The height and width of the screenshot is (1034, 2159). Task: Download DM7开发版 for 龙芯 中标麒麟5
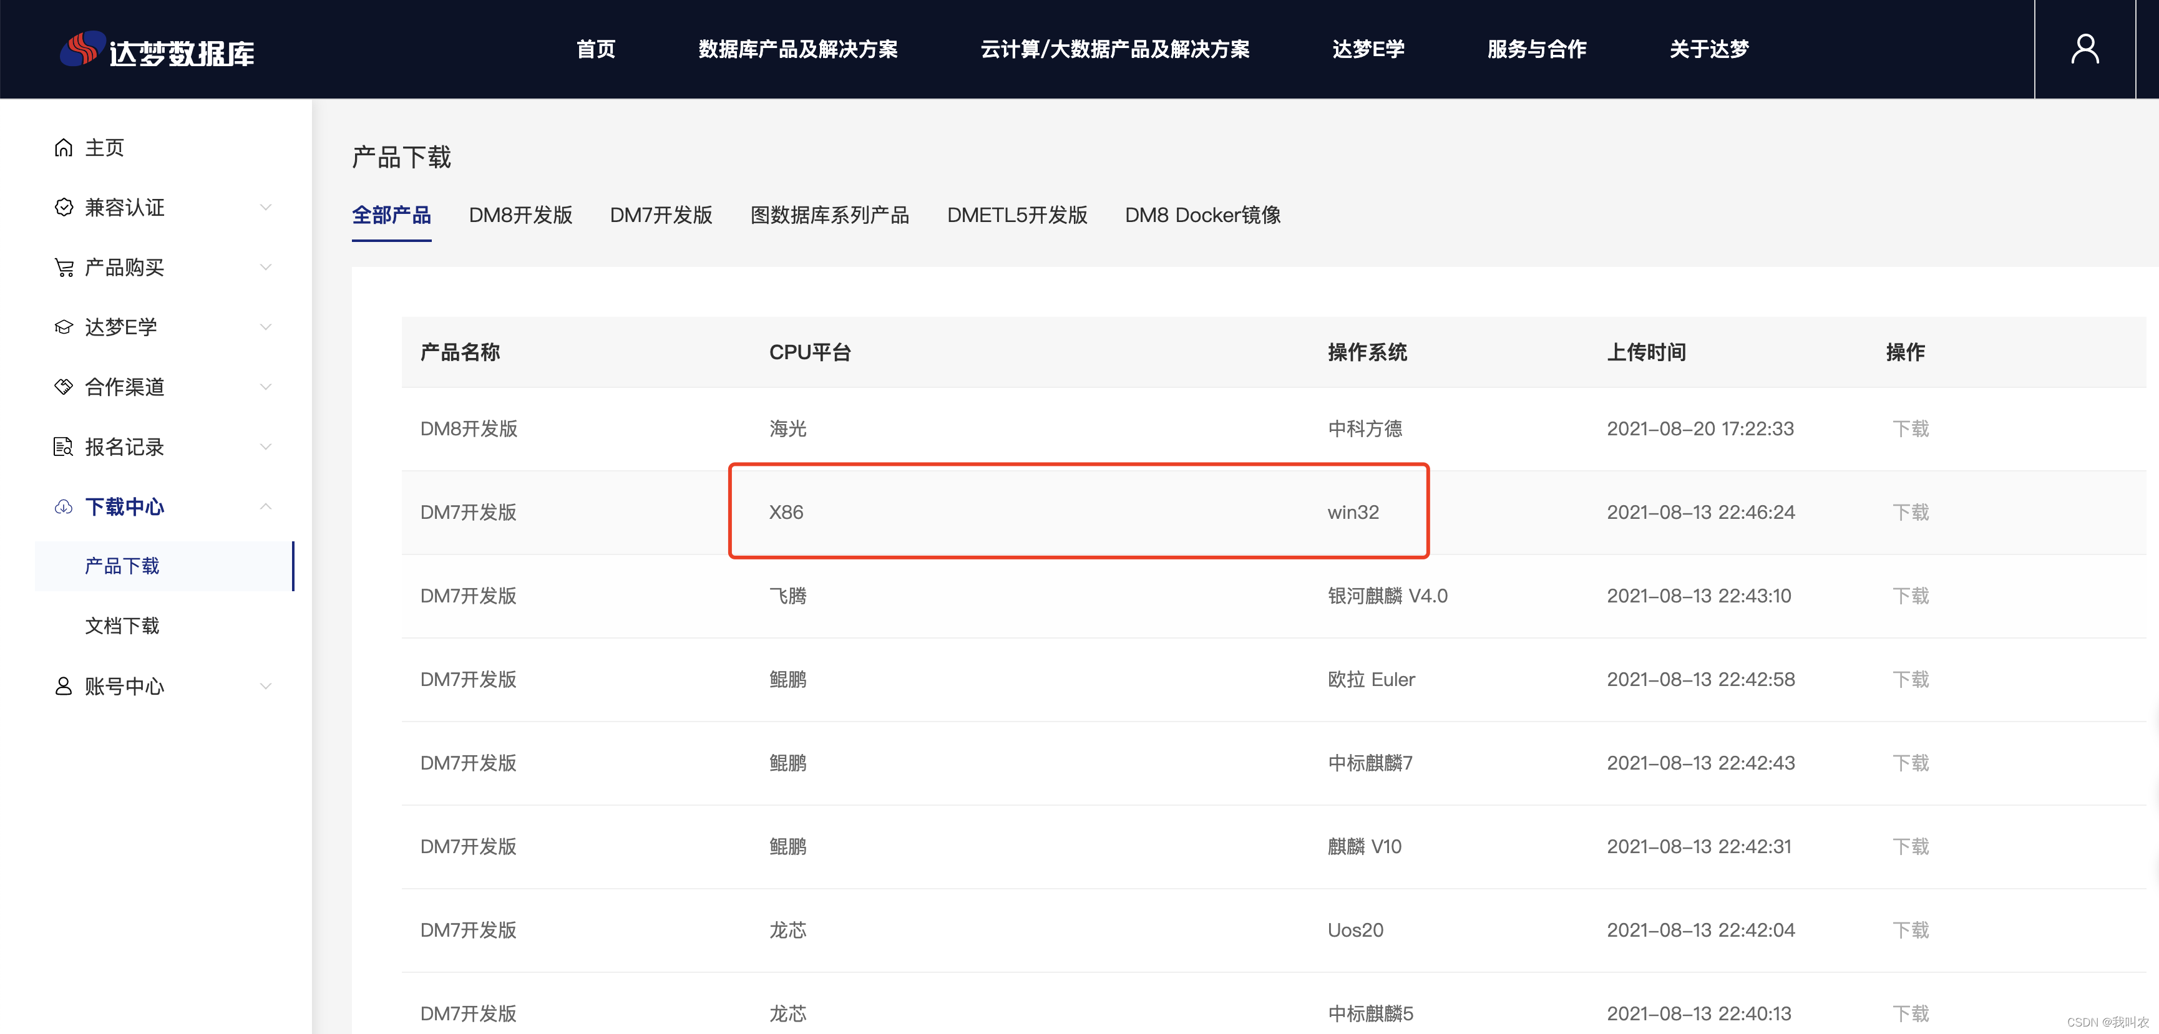click(x=1911, y=1014)
